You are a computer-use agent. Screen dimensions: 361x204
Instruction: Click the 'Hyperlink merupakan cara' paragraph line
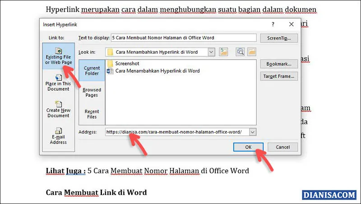[x=181, y=9]
